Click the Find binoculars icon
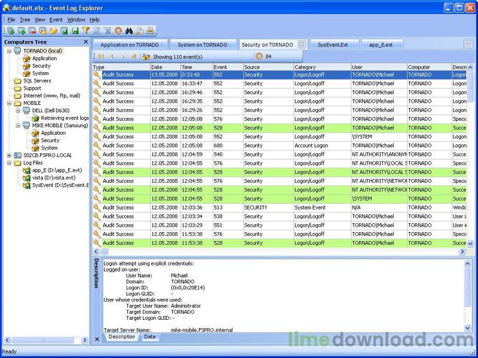 click(129, 30)
